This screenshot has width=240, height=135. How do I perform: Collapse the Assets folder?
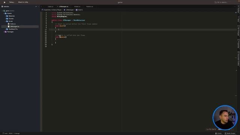pos(4,13)
